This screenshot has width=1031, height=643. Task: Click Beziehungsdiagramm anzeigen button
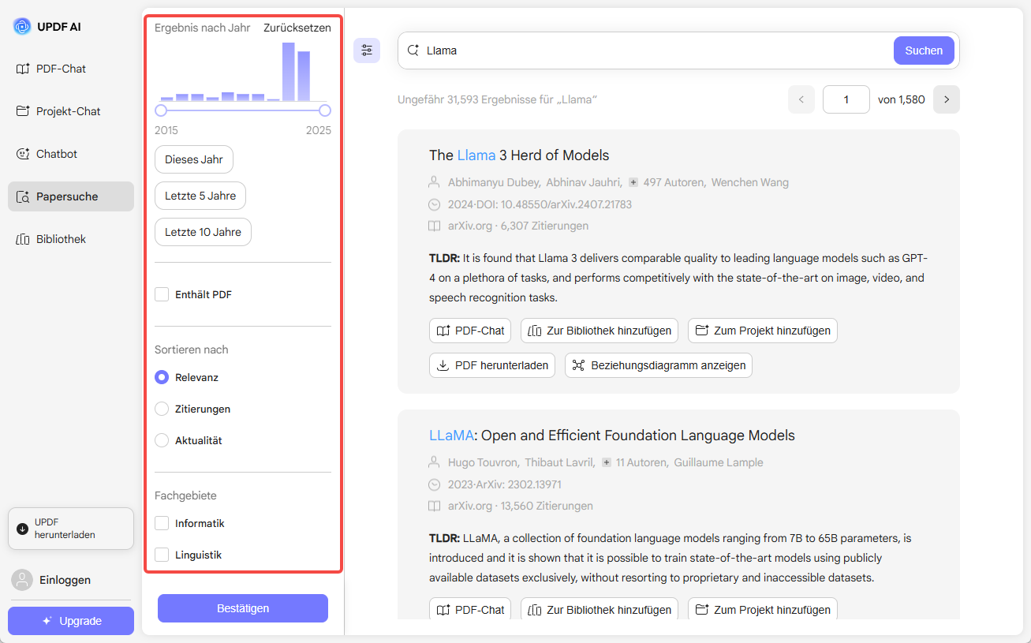(x=659, y=365)
